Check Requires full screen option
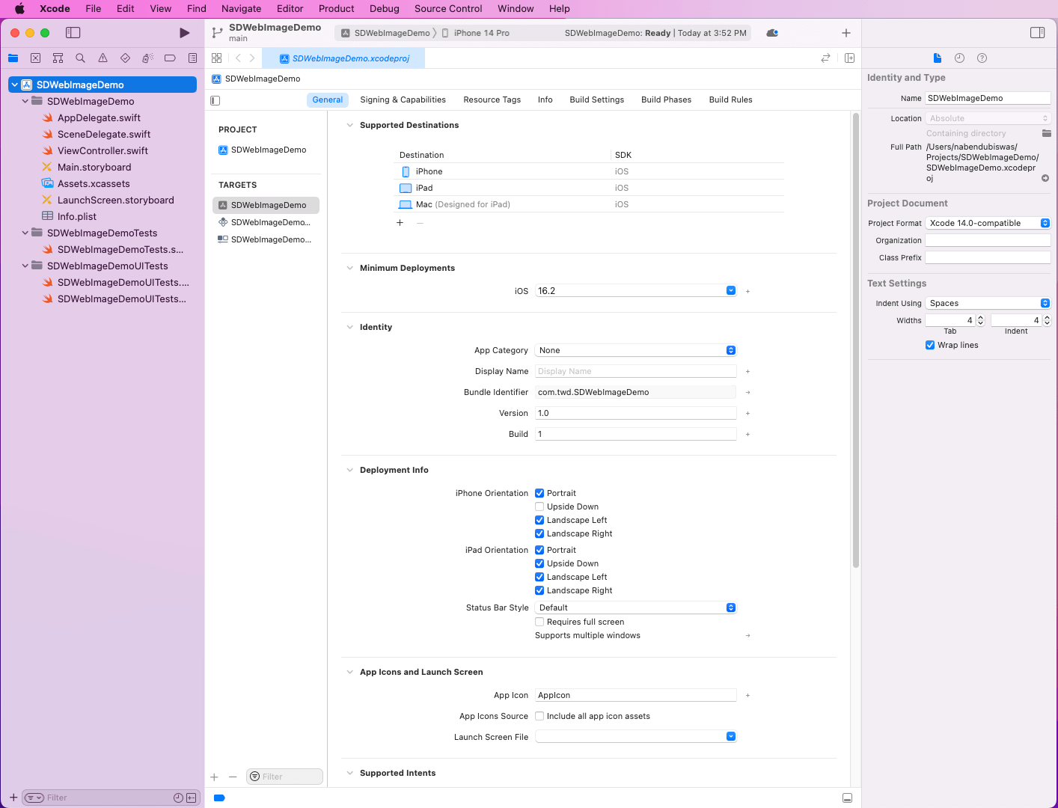Viewport: 1058px width, 808px height. tap(539, 622)
